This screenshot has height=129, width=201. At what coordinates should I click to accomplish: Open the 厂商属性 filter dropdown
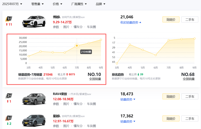(79, 4)
